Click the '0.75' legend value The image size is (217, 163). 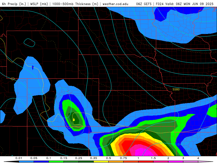(x=123, y=158)
